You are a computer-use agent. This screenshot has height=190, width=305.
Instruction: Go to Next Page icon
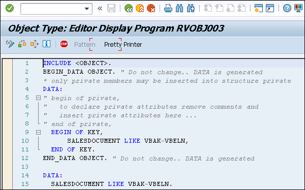click(230, 8)
